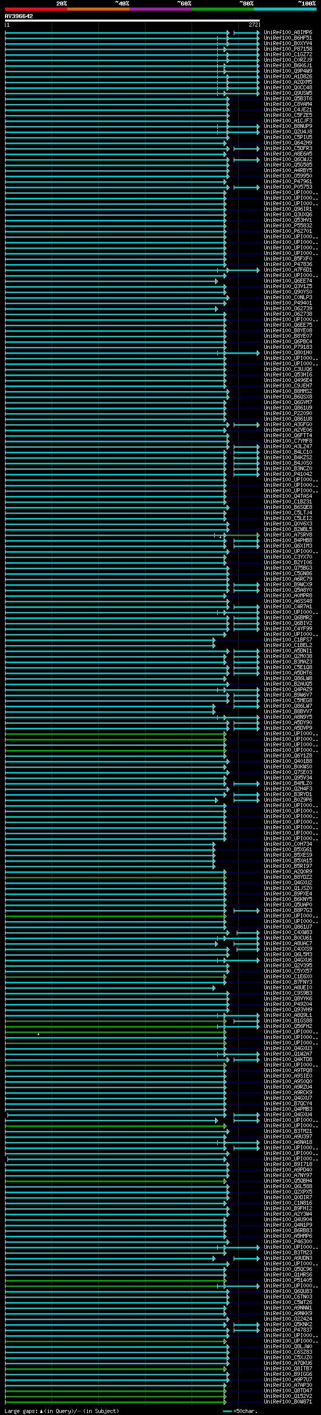Select the UniRef100_P49401 label

point(288,303)
